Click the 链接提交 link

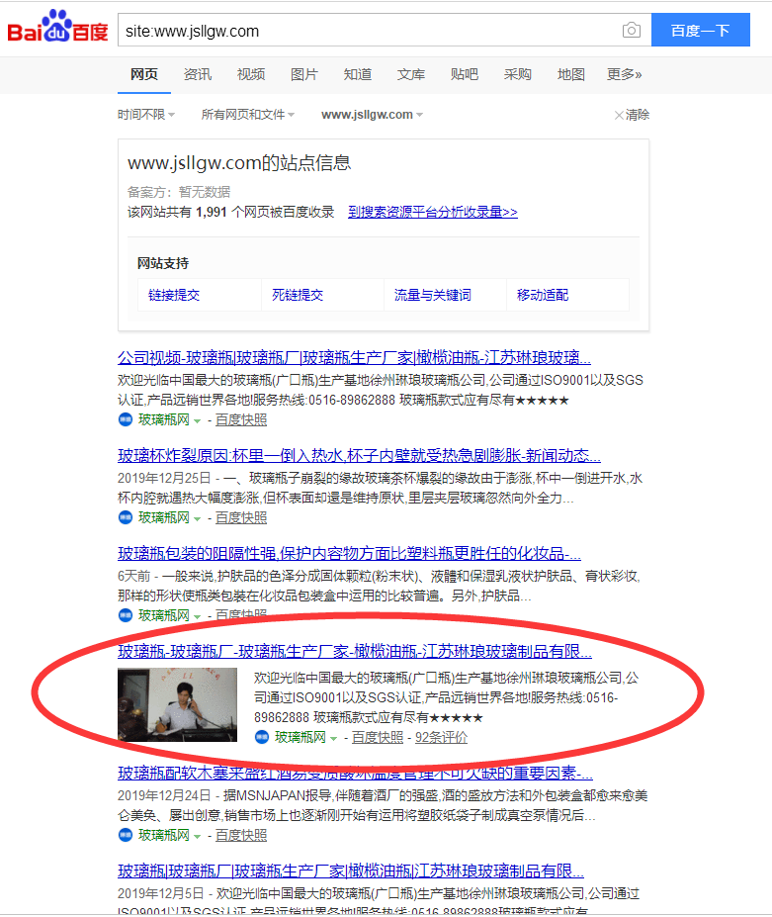click(174, 295)
